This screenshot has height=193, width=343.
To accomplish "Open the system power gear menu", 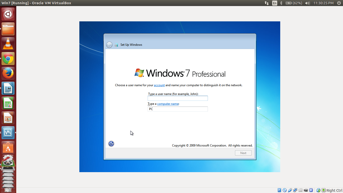I will tap(338, 3).
